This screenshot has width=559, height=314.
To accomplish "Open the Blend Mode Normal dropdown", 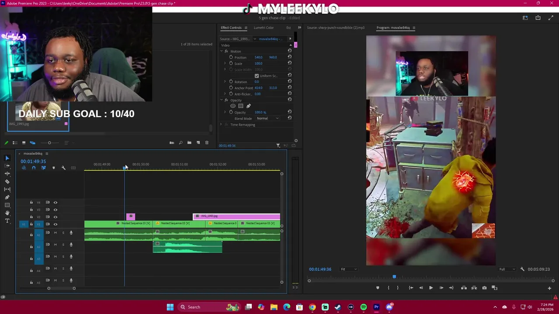I will (268, 118).
